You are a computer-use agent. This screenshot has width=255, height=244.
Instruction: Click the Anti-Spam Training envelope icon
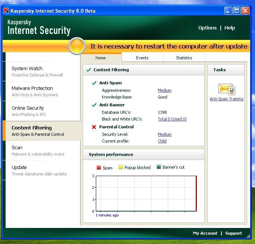227,89
